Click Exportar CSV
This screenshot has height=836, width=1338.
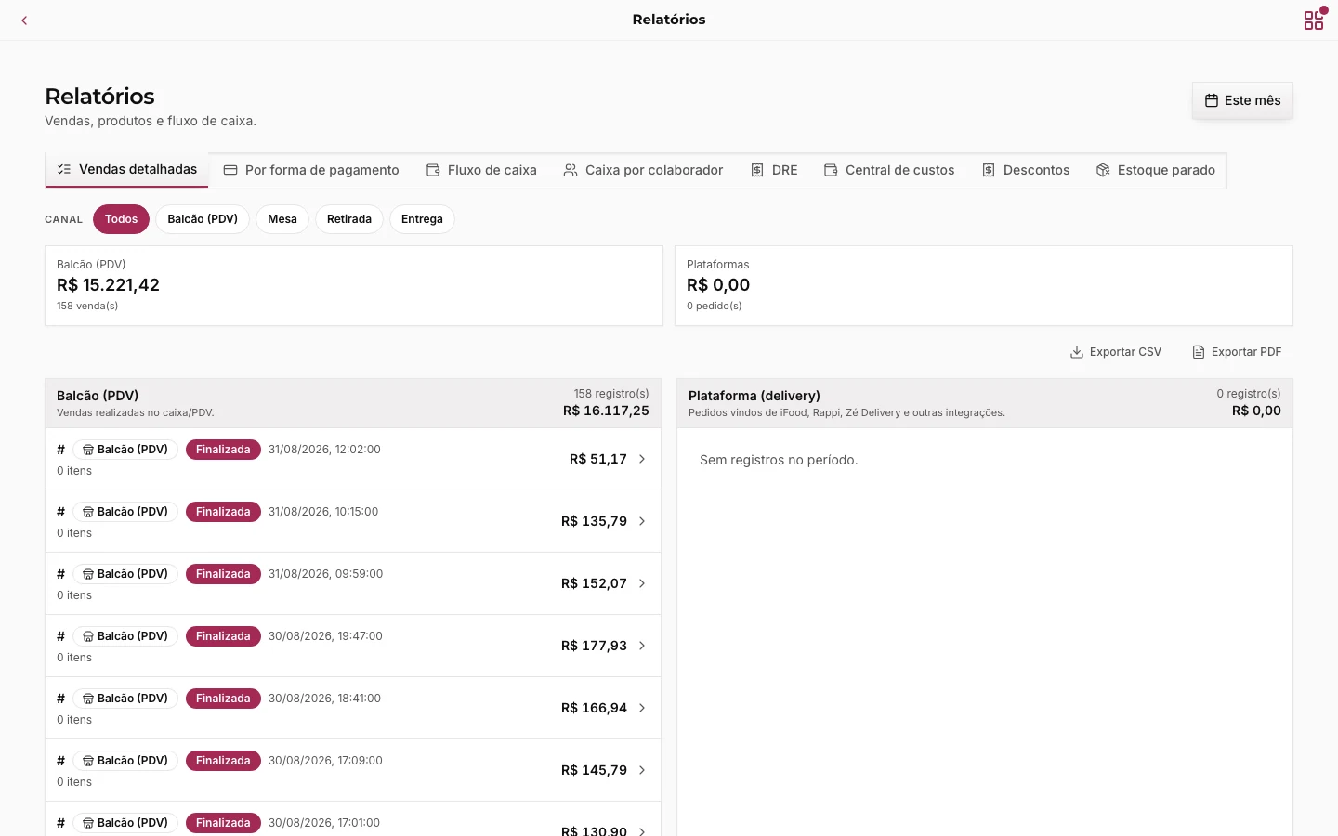(1116, 352)
